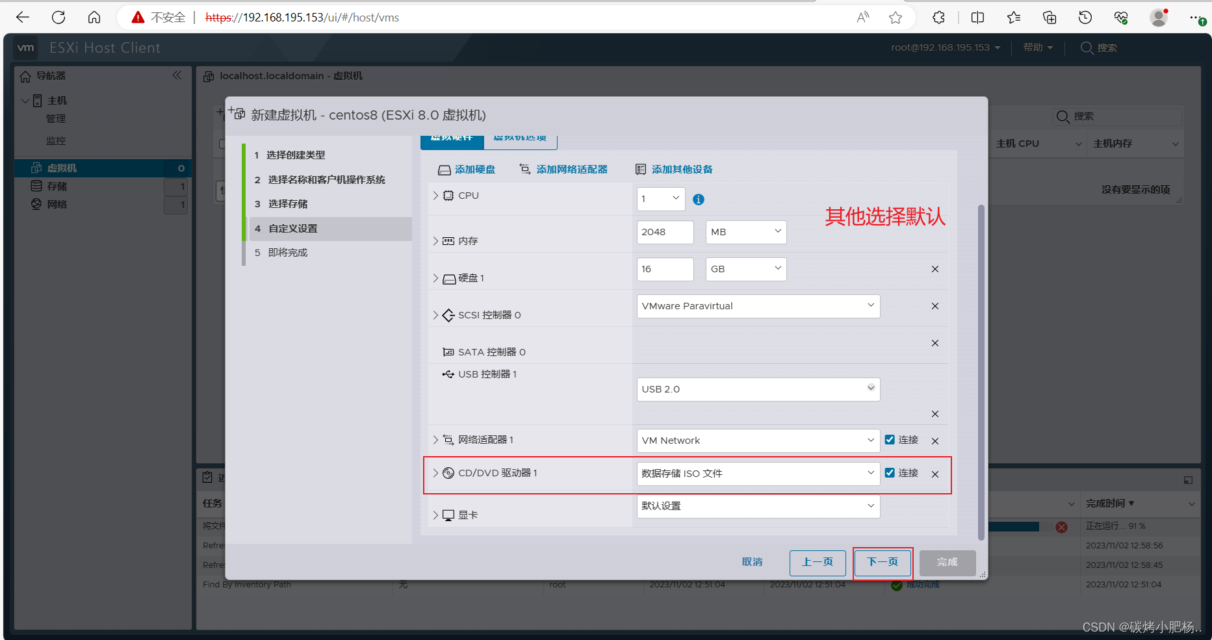
Task: Cancel the running task with red X icon
Action: pyautogui.click(x=1062, y=527)
